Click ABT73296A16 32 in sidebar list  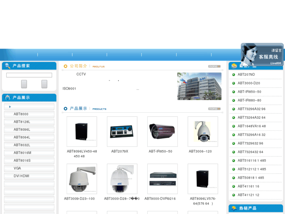pos(252,135)
